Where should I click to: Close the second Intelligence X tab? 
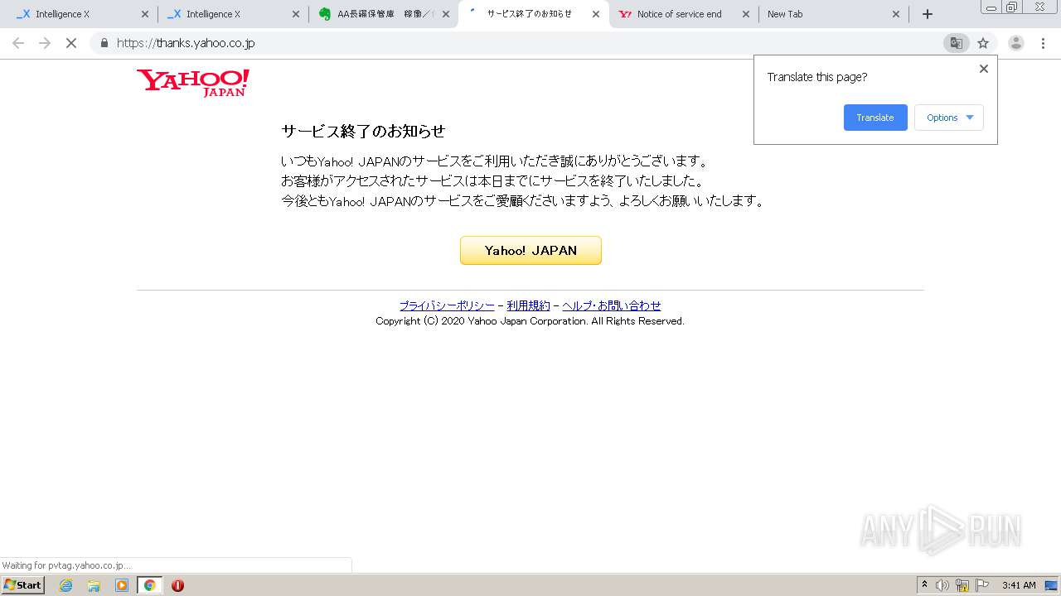(x=296, y=14)
